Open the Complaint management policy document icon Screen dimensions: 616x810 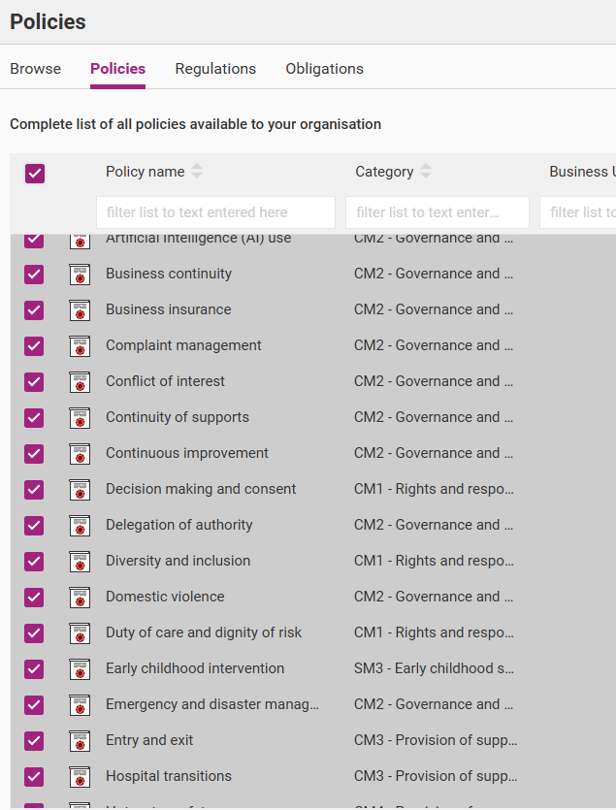(80, 346)
